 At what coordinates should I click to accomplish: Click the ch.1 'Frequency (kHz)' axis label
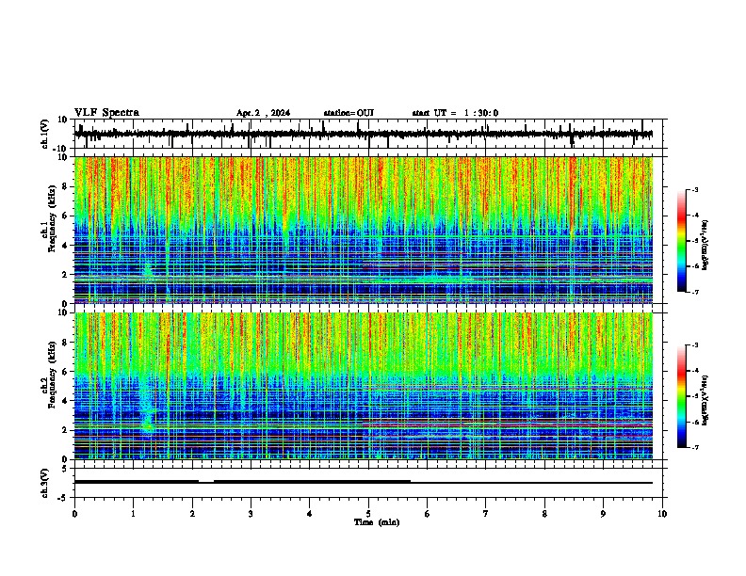[52, 218]
